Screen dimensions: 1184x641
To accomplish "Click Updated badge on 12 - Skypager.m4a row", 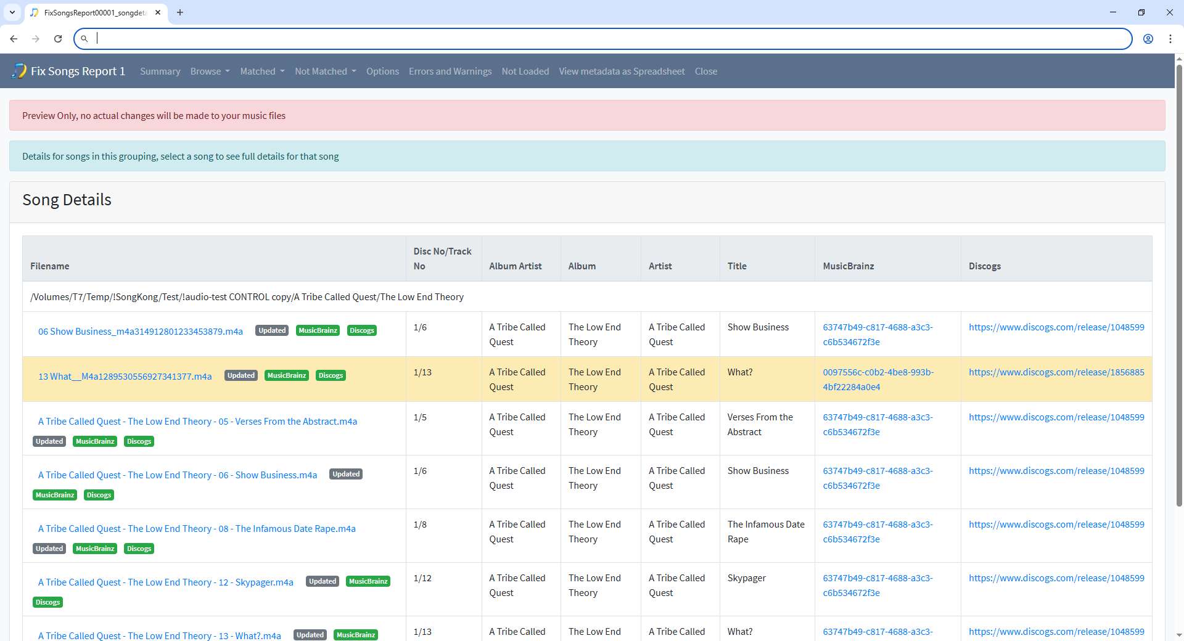I will [323, 582].
